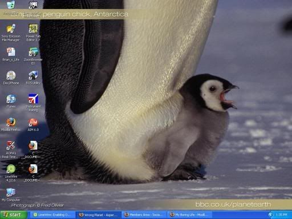Image resolution: width=292 pixels, height=219 pixels.
Task: Expand hidden system tray icons arrow
Action: (270, 215)
